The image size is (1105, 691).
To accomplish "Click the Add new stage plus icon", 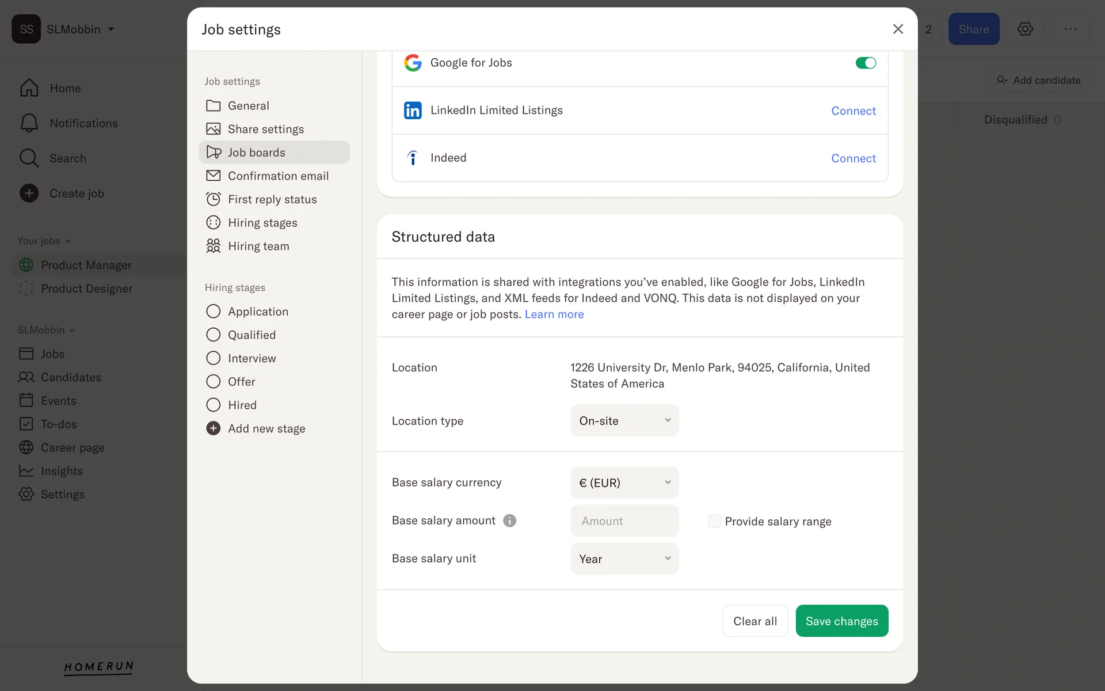I will click(213, 428).
